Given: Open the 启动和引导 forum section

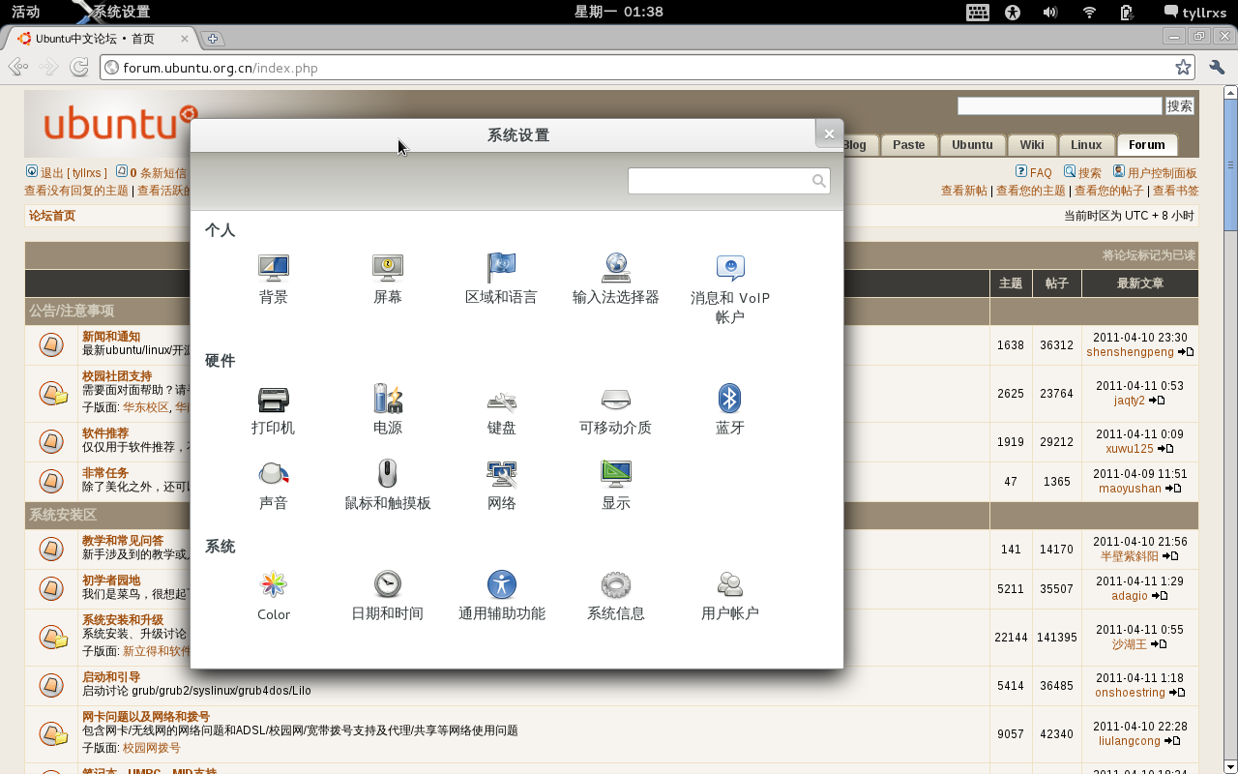Looking at the screenshot, I should 111,677.
